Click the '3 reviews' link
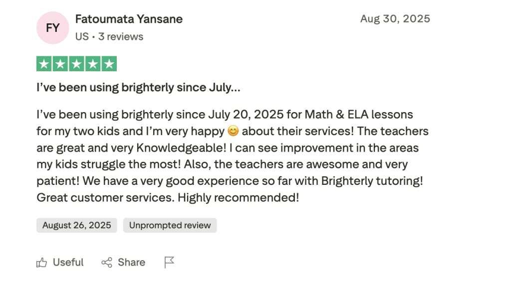 122,36
